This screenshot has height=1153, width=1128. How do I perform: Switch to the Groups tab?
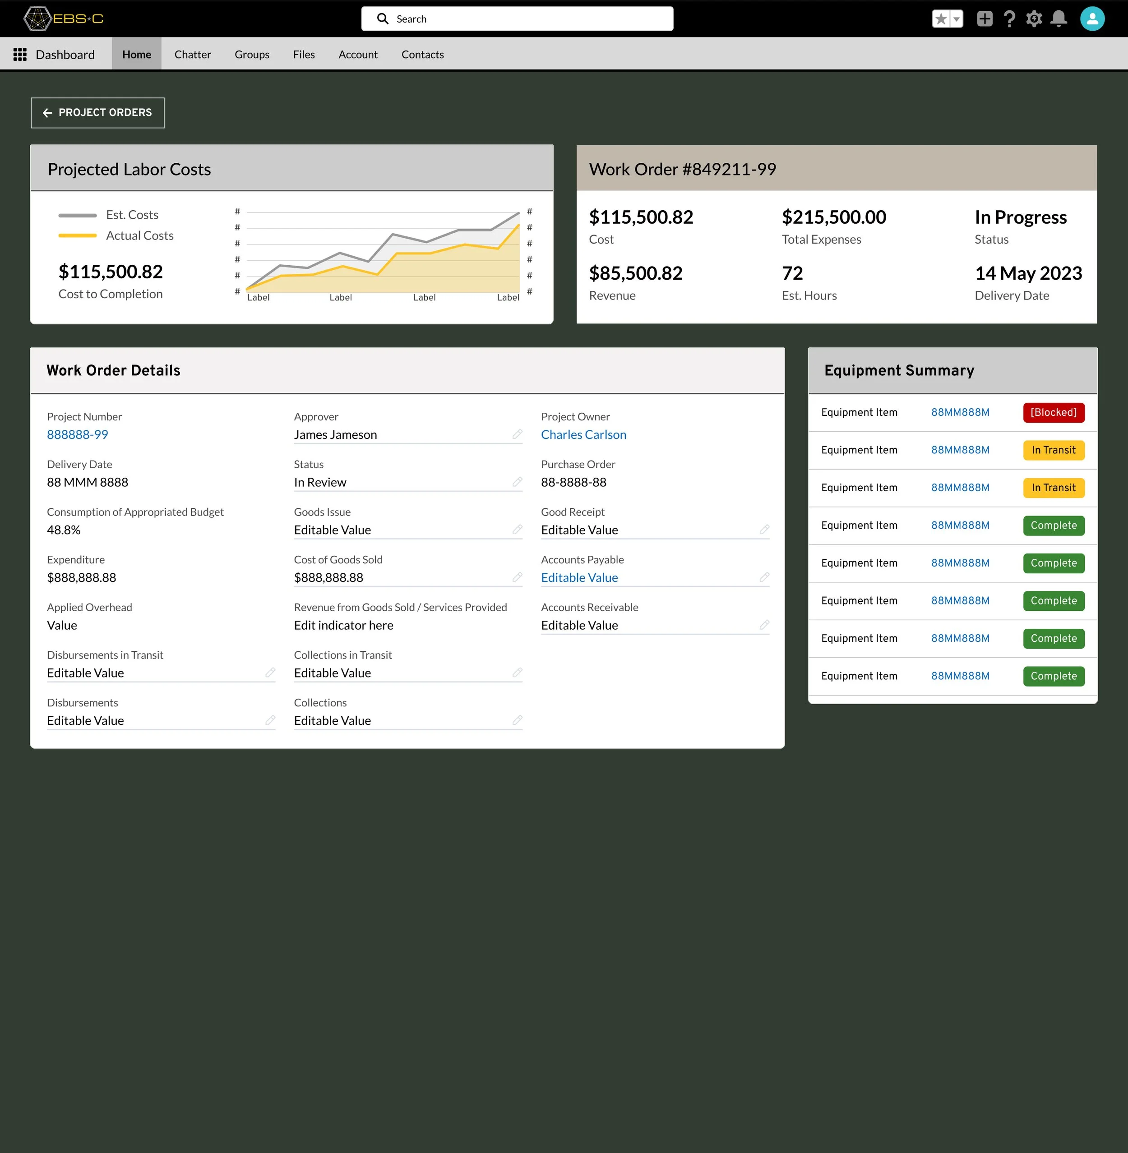(252, 55)
